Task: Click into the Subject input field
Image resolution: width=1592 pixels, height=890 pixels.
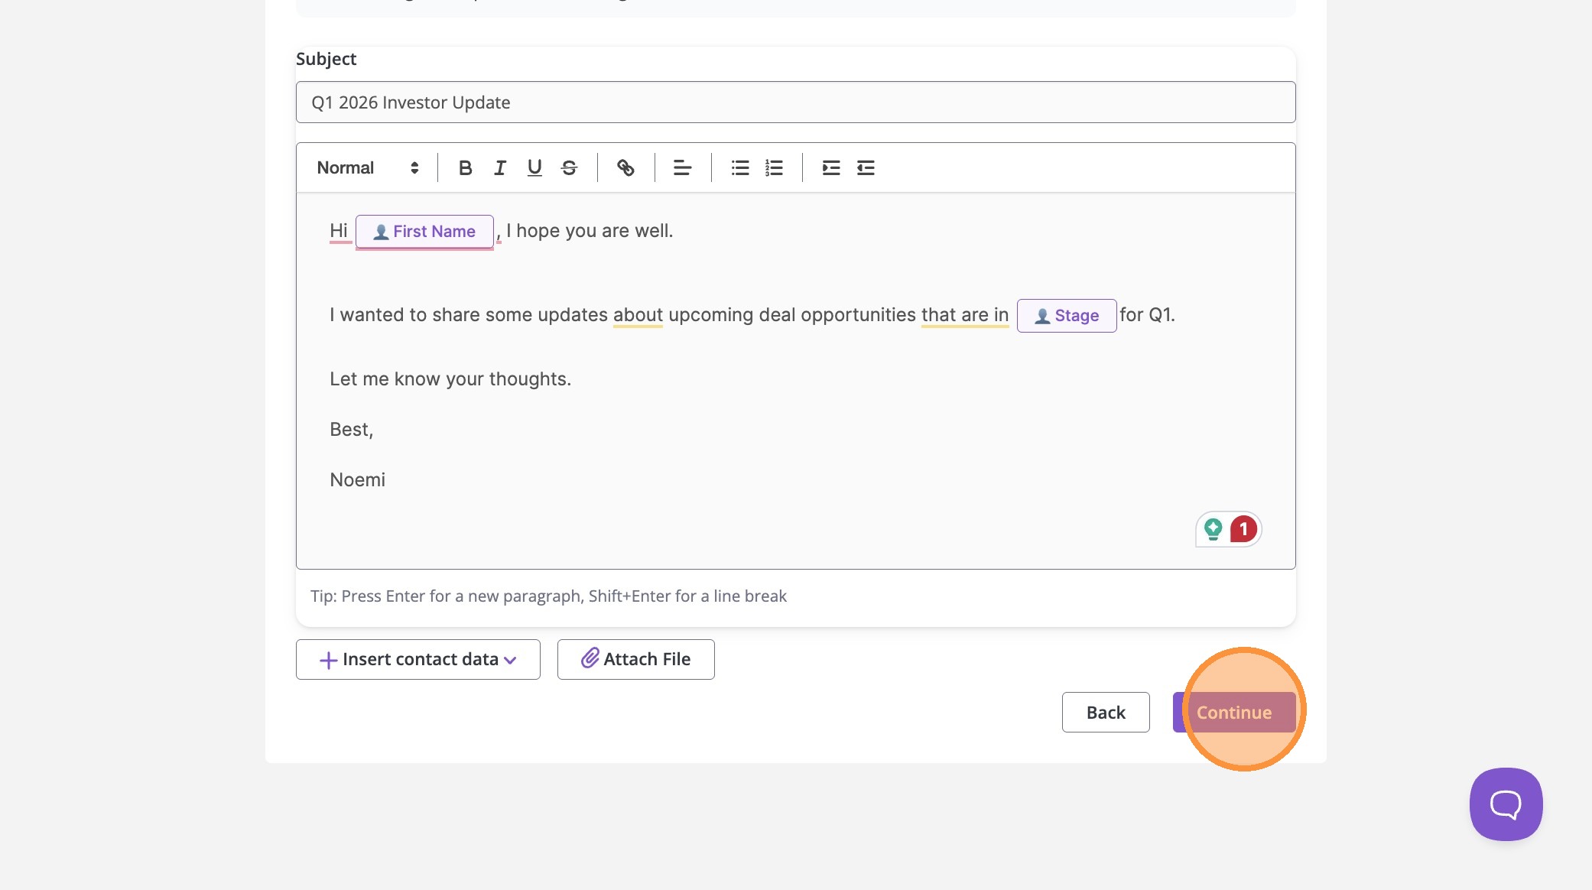Action: (x=795, y=102)
